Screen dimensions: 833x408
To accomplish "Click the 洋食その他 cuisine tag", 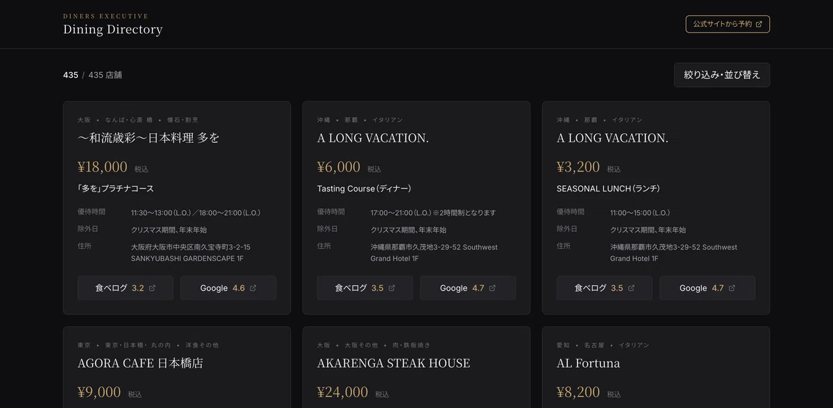I will click(202, 346).
